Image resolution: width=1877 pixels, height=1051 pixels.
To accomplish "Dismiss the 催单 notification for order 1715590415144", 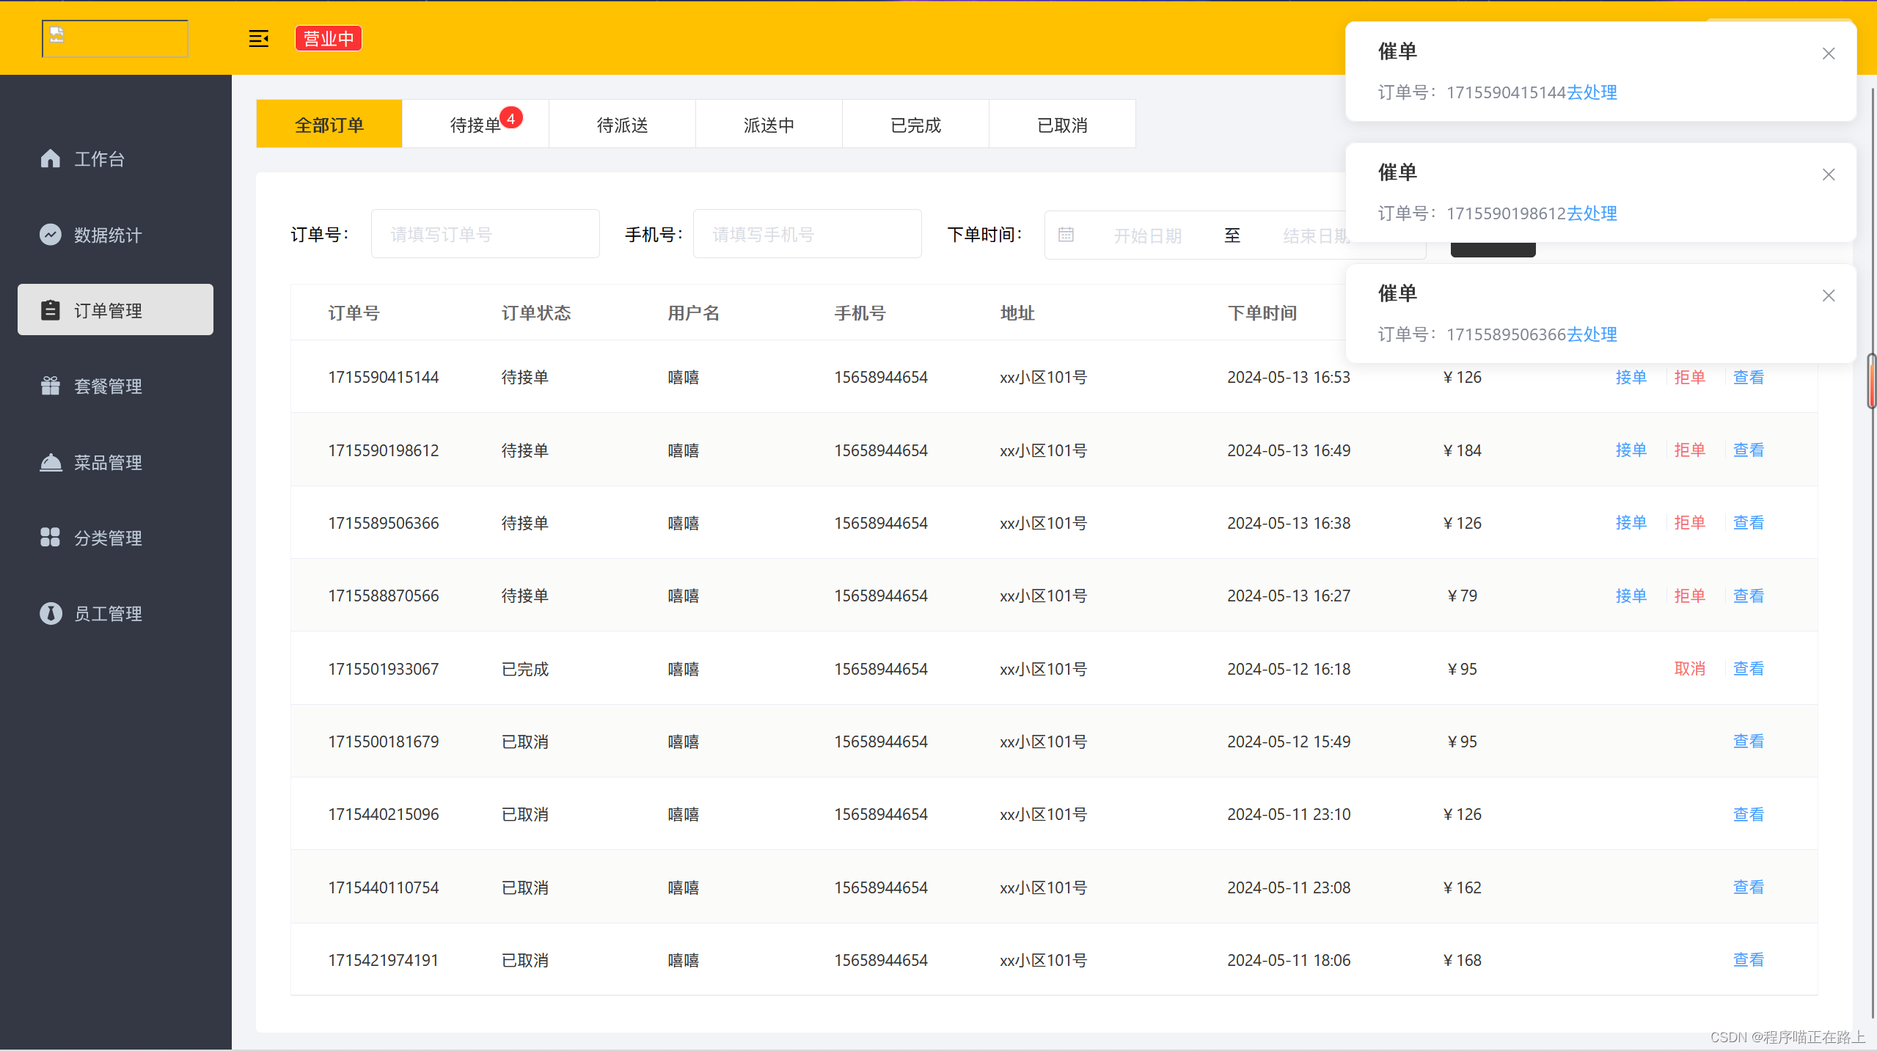I will pos(1828,53).
